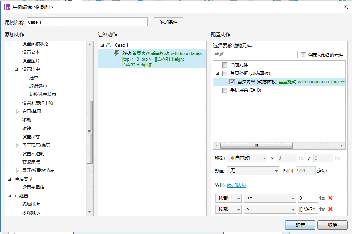Open the <= operator dropdown

270,198
